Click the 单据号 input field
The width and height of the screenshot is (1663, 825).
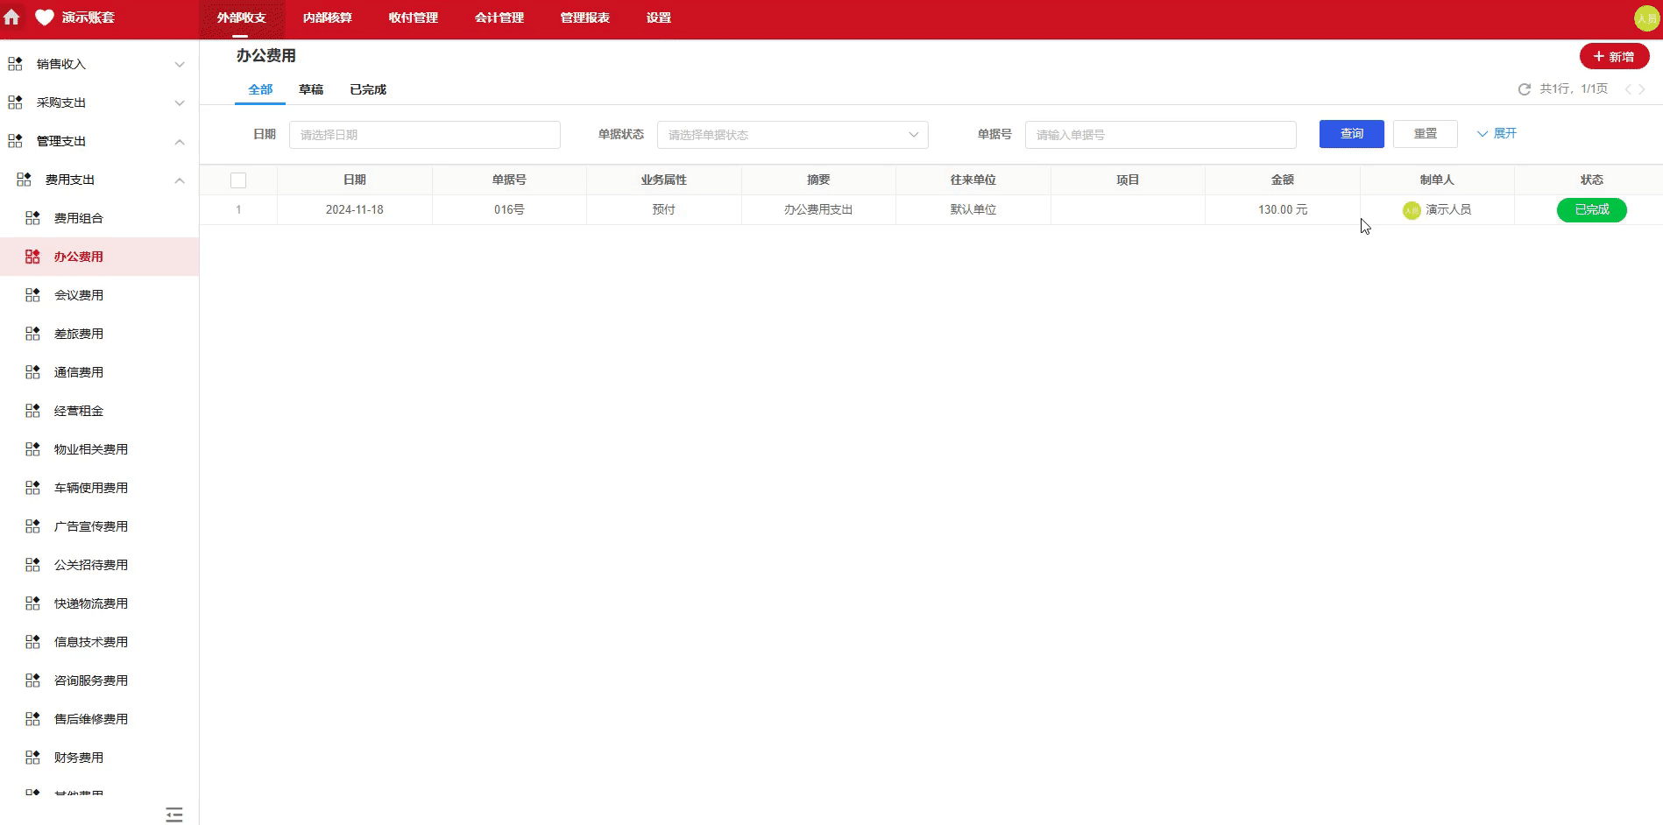[x=1160, y=134]
